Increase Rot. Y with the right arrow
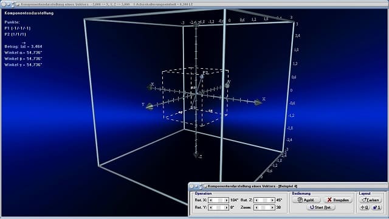The height and width of the screenshot is (219, 389). [226, 207]
